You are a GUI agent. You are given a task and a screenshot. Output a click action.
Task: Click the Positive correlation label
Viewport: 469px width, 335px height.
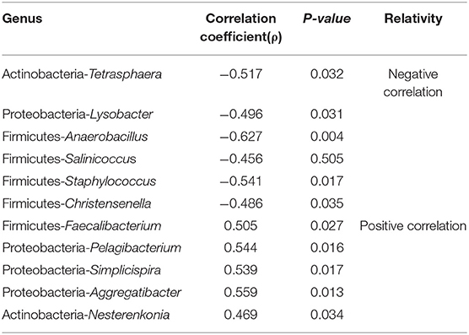pos(413,226)
